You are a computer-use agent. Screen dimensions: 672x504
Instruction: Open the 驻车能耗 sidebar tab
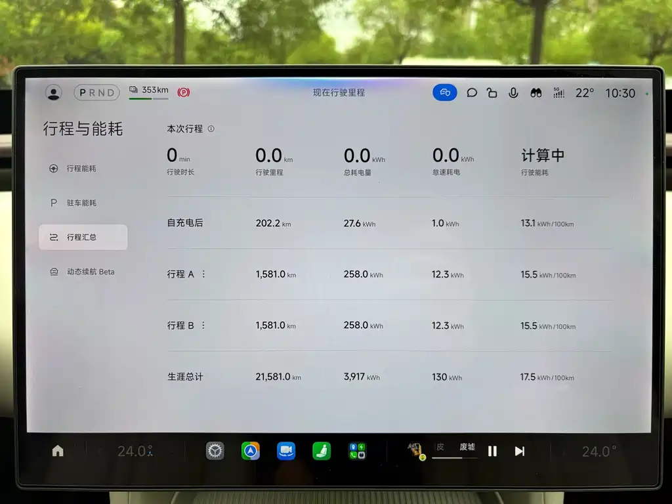coord(83,203)
